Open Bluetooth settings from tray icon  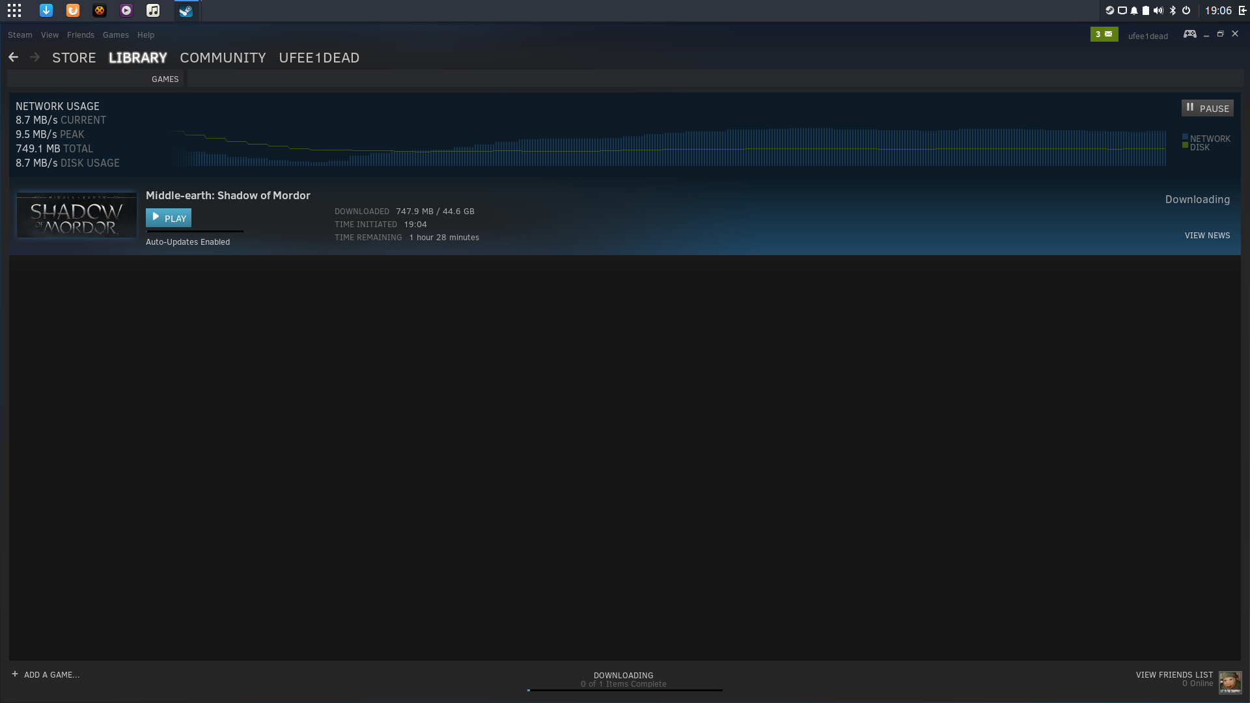pyautogui.click(x=1173, y=10)
